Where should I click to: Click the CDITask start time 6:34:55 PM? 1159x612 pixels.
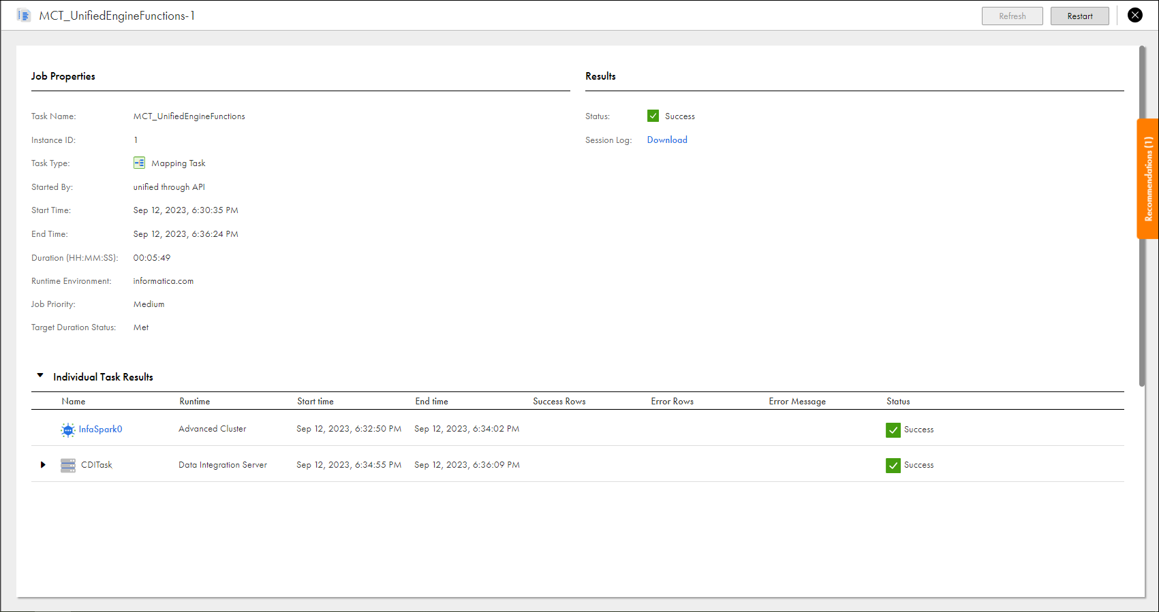pyautogui.click(x=349, y=465)
